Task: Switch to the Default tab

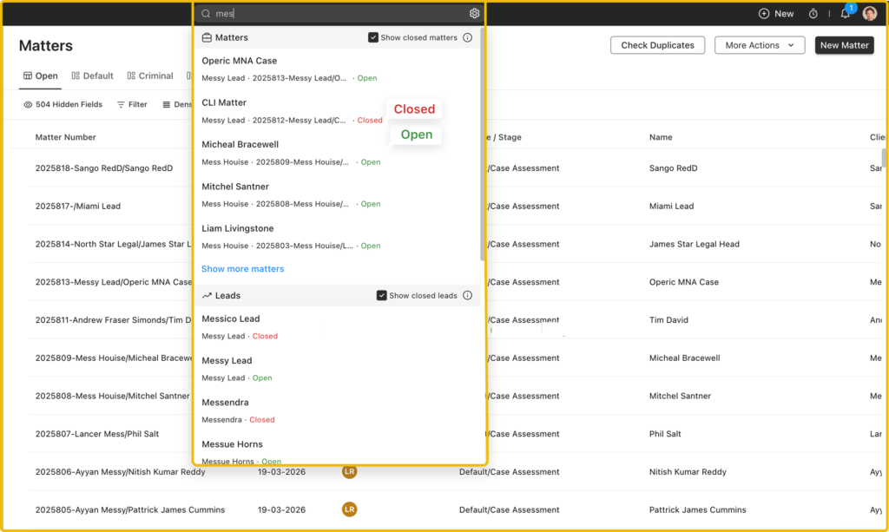Action: (93, 76)
